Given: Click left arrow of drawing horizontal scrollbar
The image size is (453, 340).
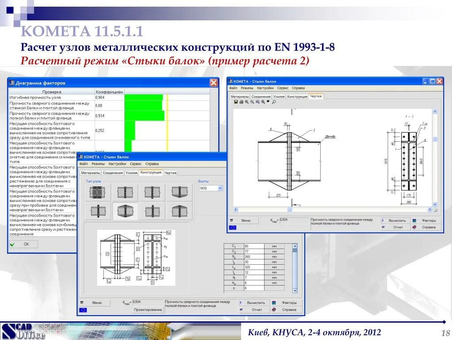Looking at the screenshot, I should 235,209.
